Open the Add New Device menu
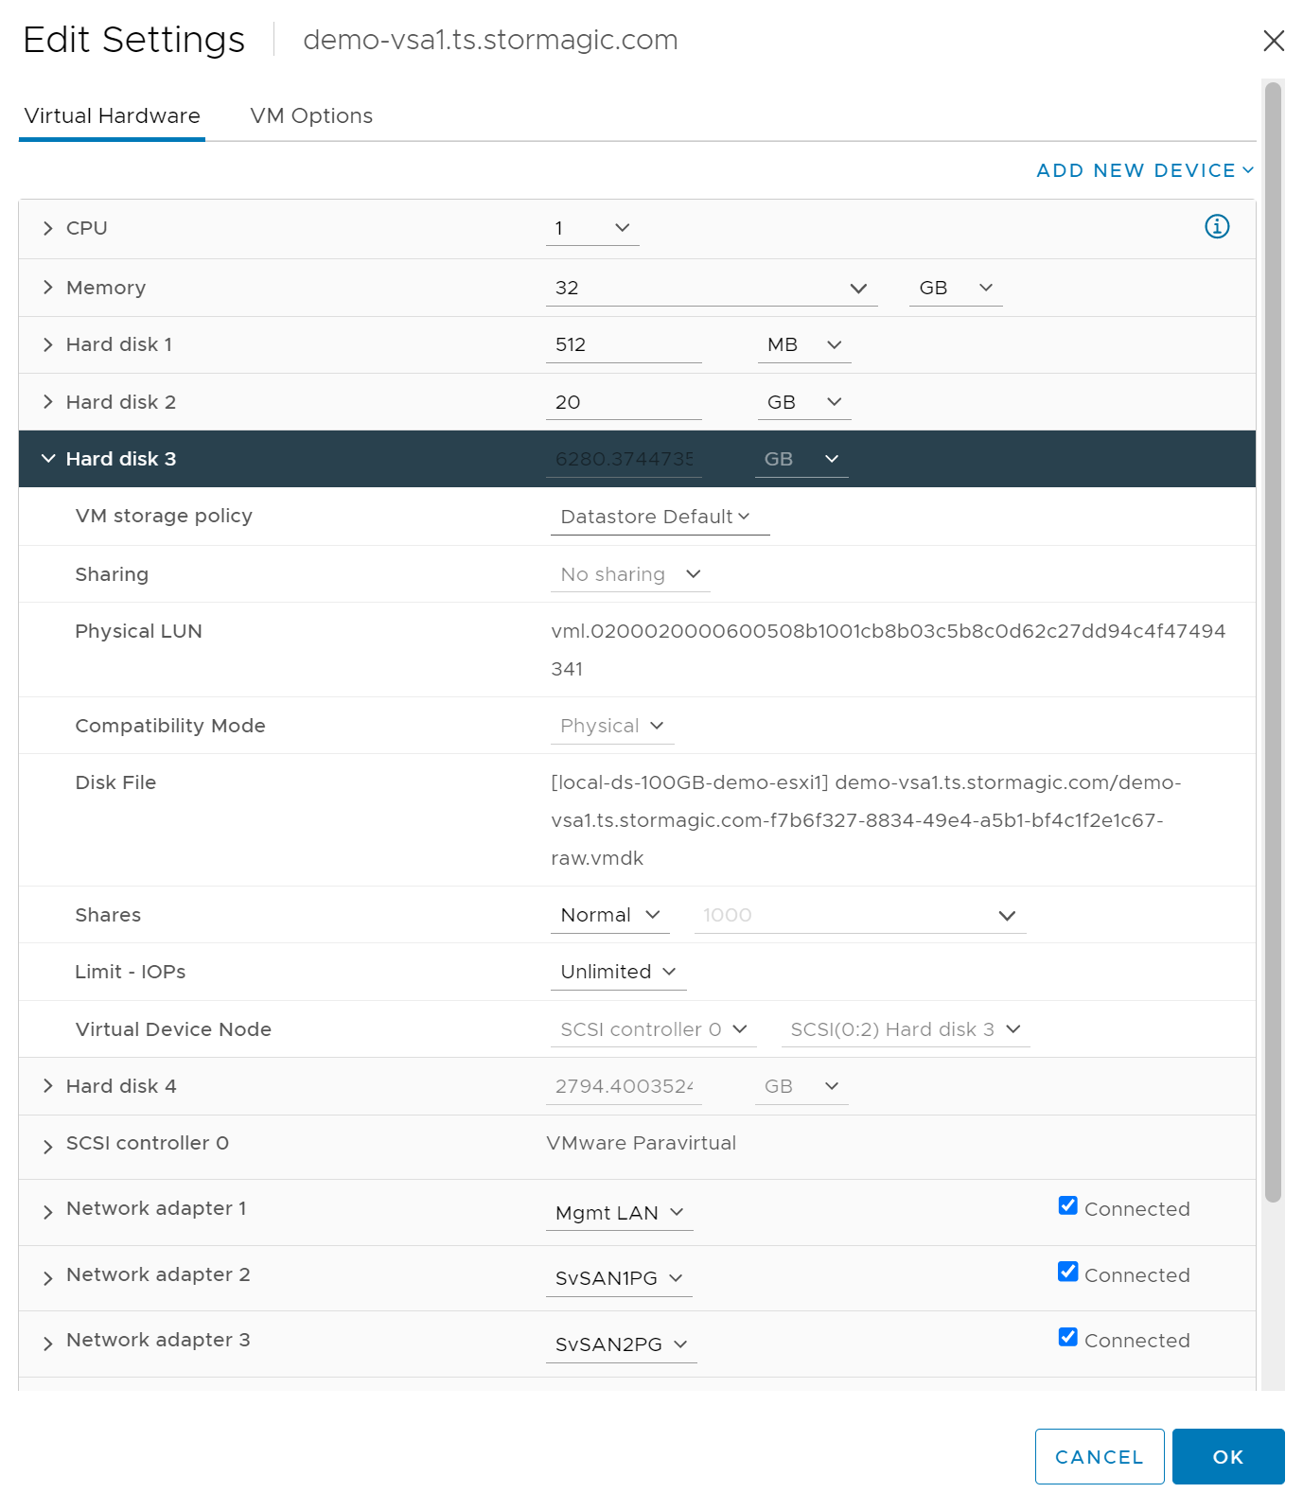The height and width of the screenshot is (1493, 1303). [1145, 170]
